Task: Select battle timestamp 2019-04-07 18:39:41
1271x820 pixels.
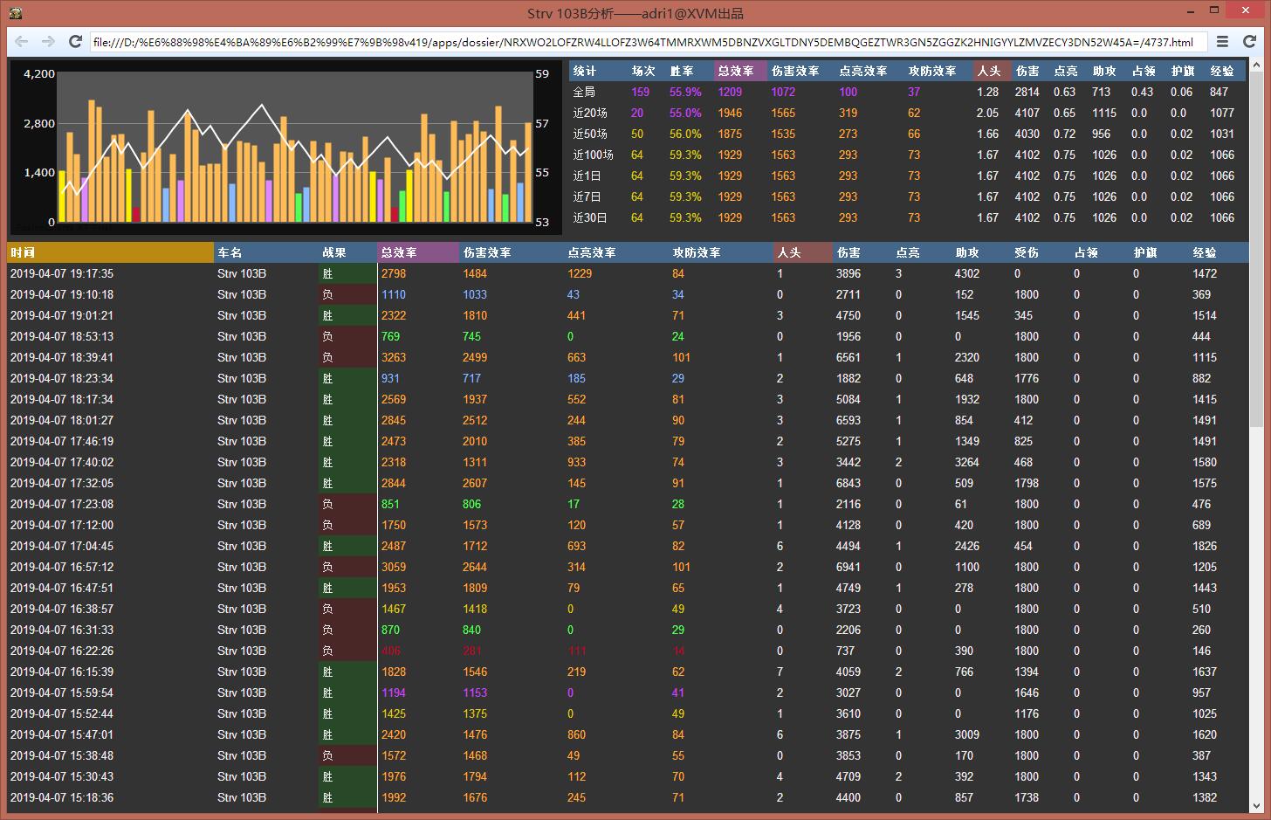Action: [x=62, y=357]
